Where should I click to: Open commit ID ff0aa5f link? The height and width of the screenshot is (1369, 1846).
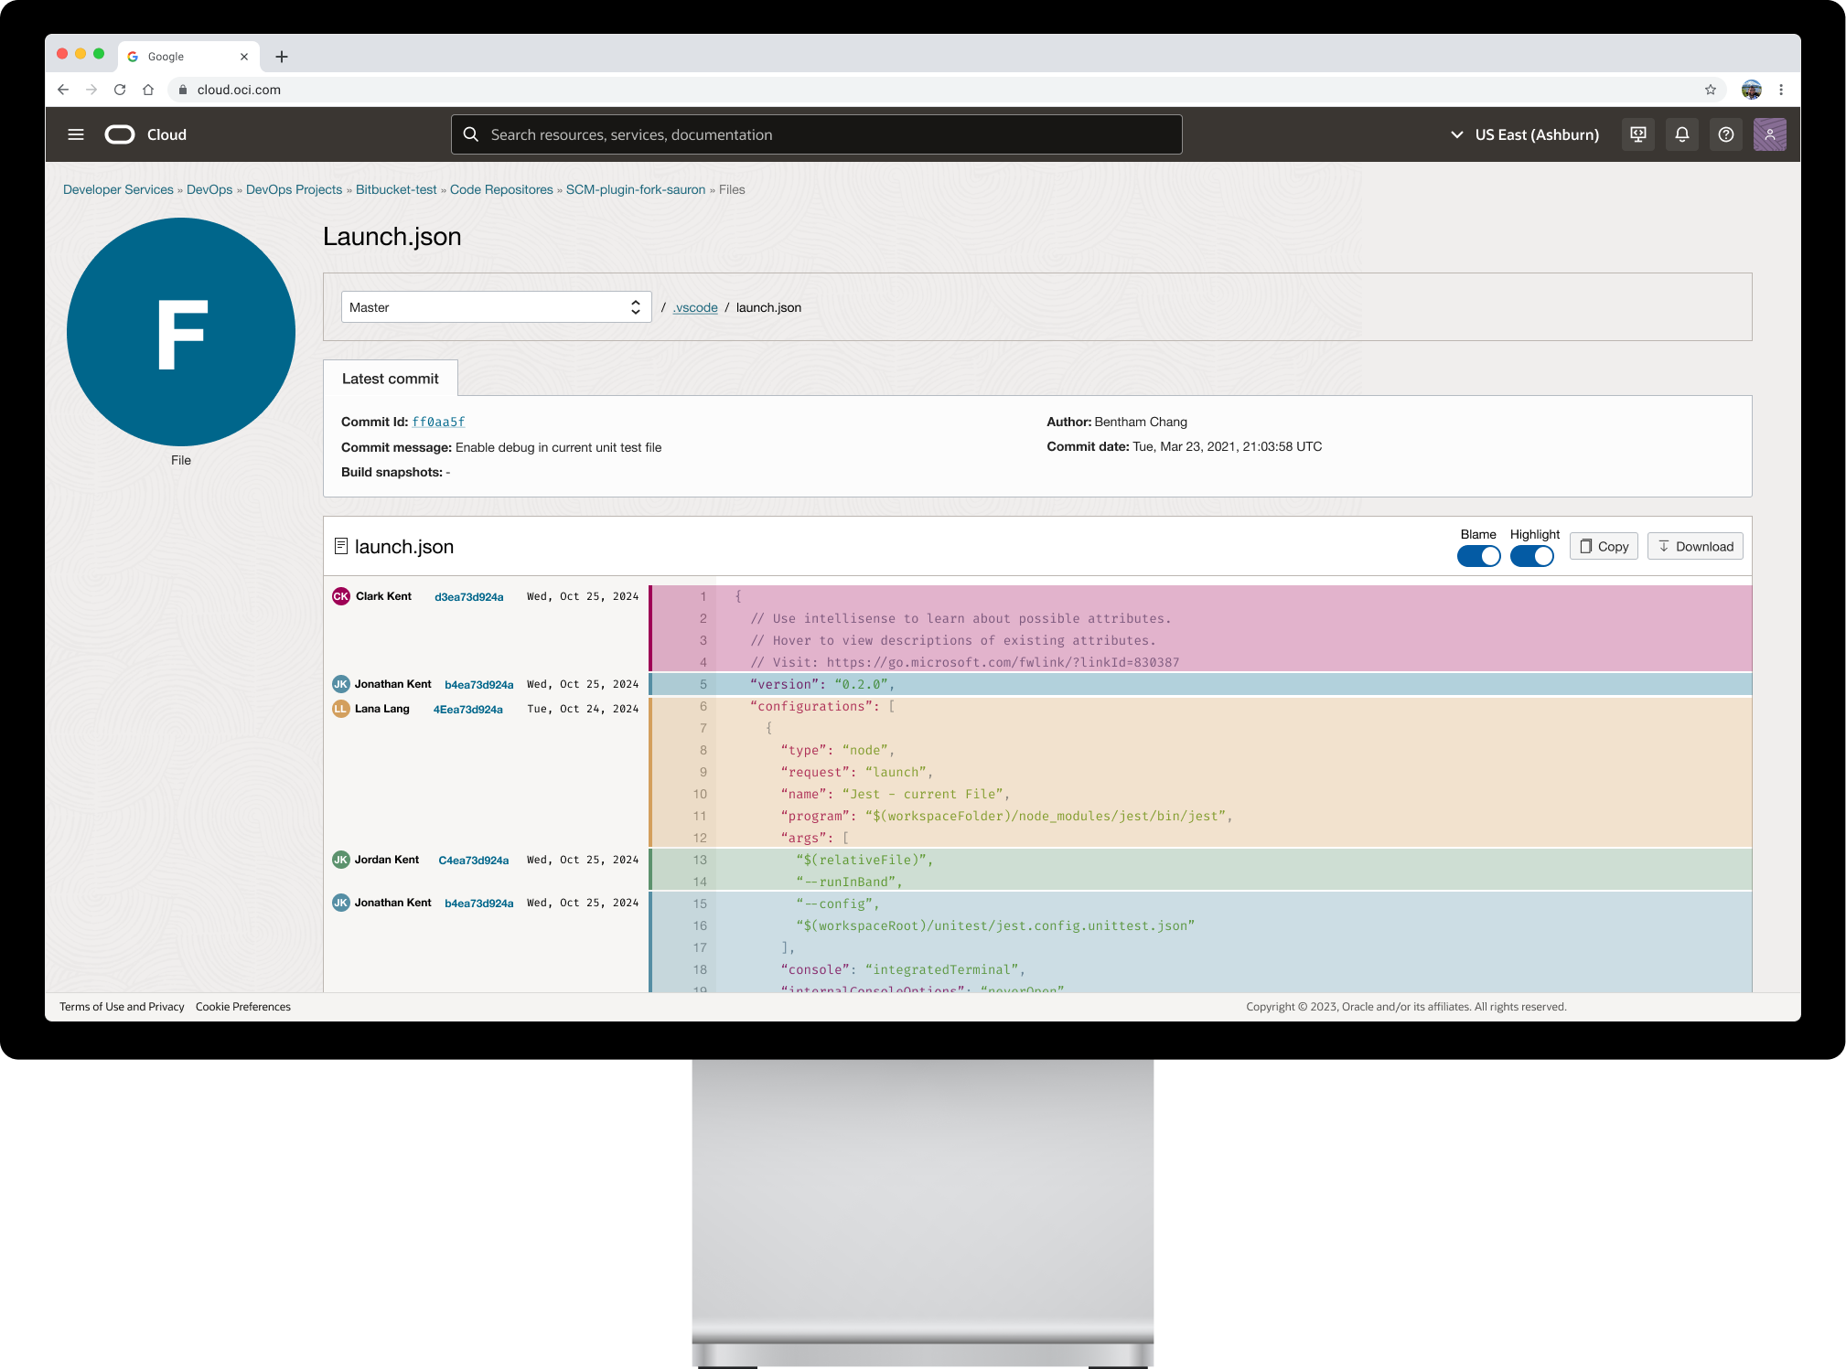click(438, 422)
